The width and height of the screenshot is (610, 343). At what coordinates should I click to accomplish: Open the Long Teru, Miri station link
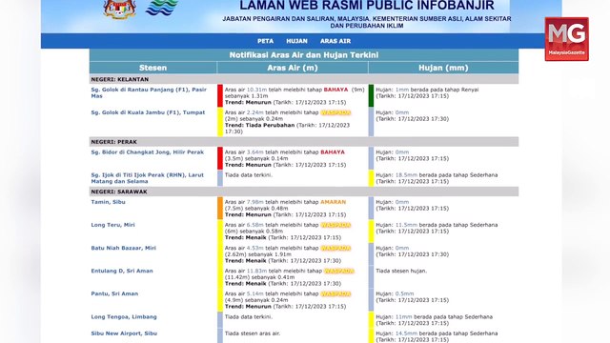point(112,225)
